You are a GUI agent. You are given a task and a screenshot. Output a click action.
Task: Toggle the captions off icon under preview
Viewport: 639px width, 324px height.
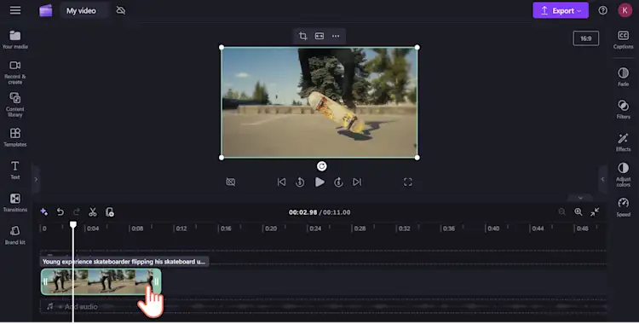pyautogui.click(x=231, y=182)
